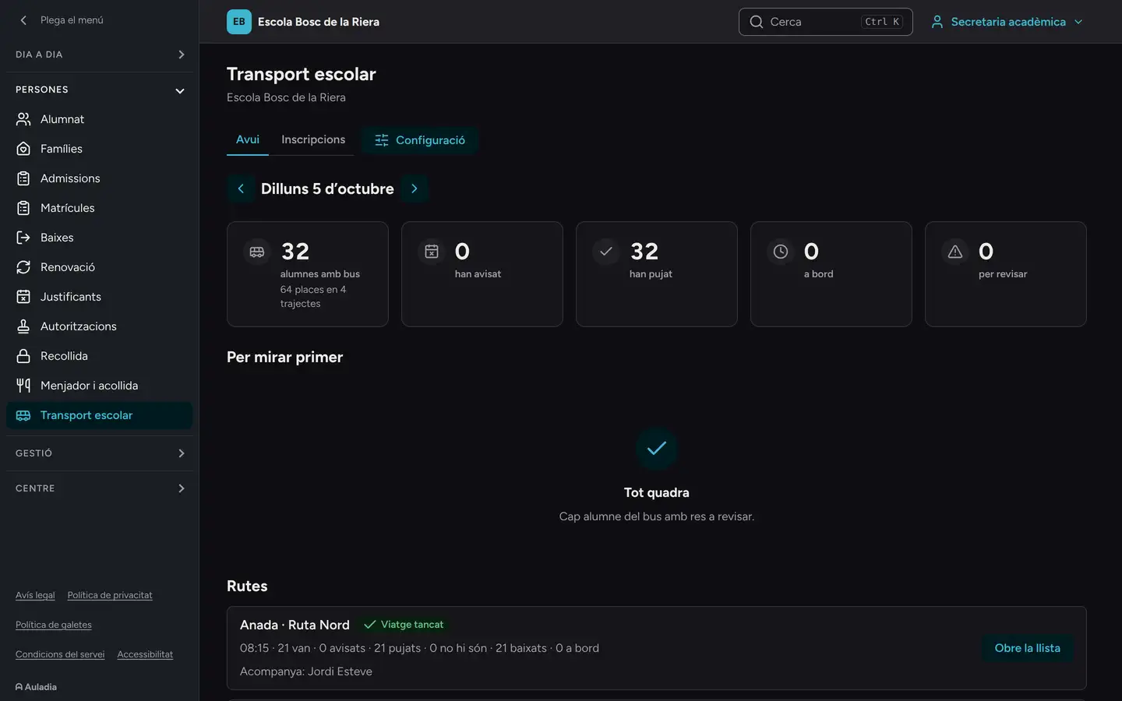Viewport: 1122px width, 701px height.
Task: Go to the previous day
Action: (x=241, y=188)
